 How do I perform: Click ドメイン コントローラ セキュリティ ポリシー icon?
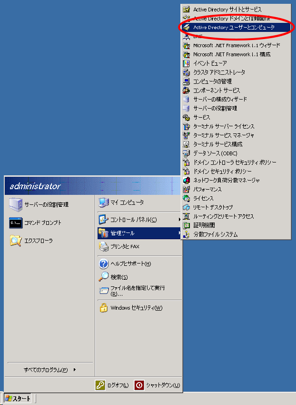coord(187,162)
